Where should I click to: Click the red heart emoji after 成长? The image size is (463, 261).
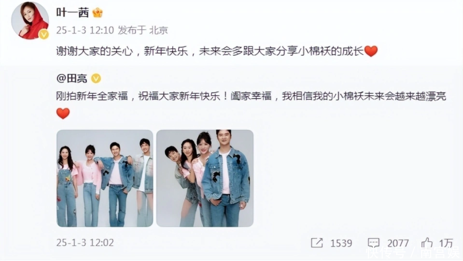[371, 51]
